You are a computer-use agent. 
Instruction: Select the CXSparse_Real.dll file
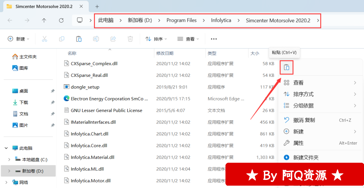coord(86,75)
